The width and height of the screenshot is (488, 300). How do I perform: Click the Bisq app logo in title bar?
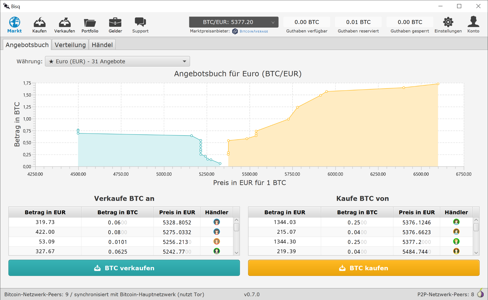tap(6, 6)
